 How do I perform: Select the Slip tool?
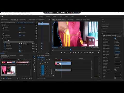pyautogui.click(x=34, y=65)
